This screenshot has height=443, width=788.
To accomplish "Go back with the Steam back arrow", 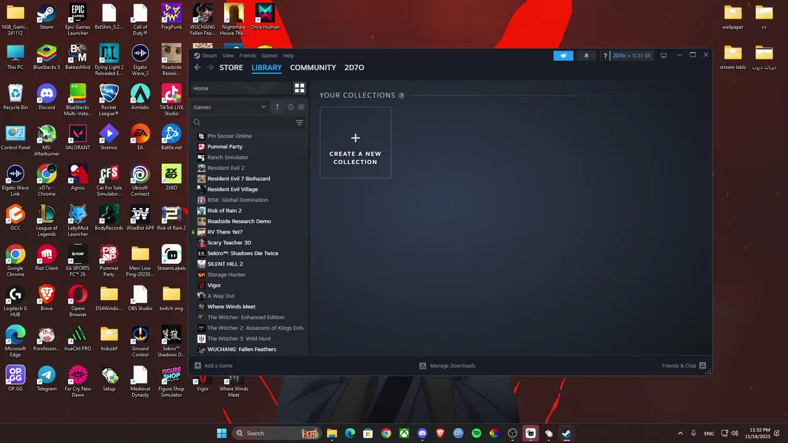I will [x=198, y=68].
